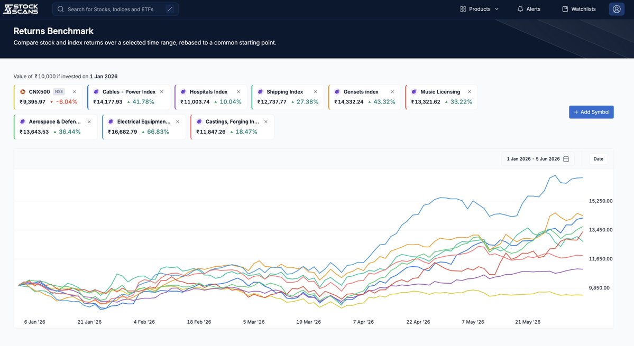Click the Returns Benchmark heading

53,31
